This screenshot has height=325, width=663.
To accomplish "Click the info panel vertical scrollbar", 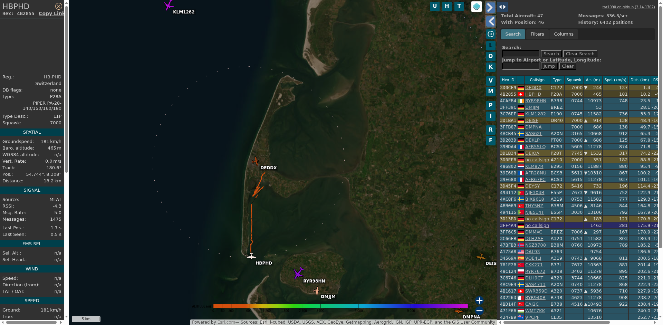I will (x=66, y=90).
